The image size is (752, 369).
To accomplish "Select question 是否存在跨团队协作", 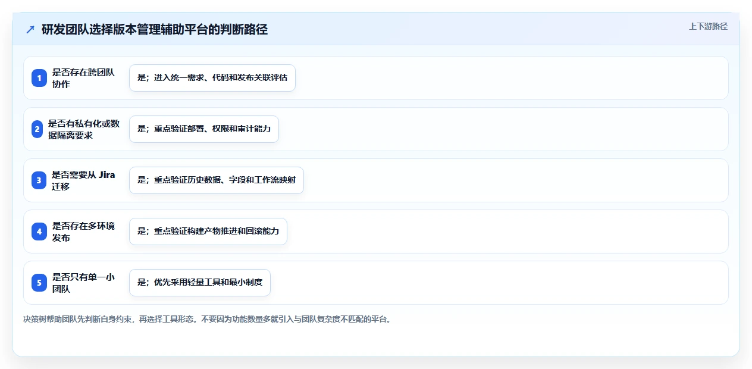I will pos(83,78).
